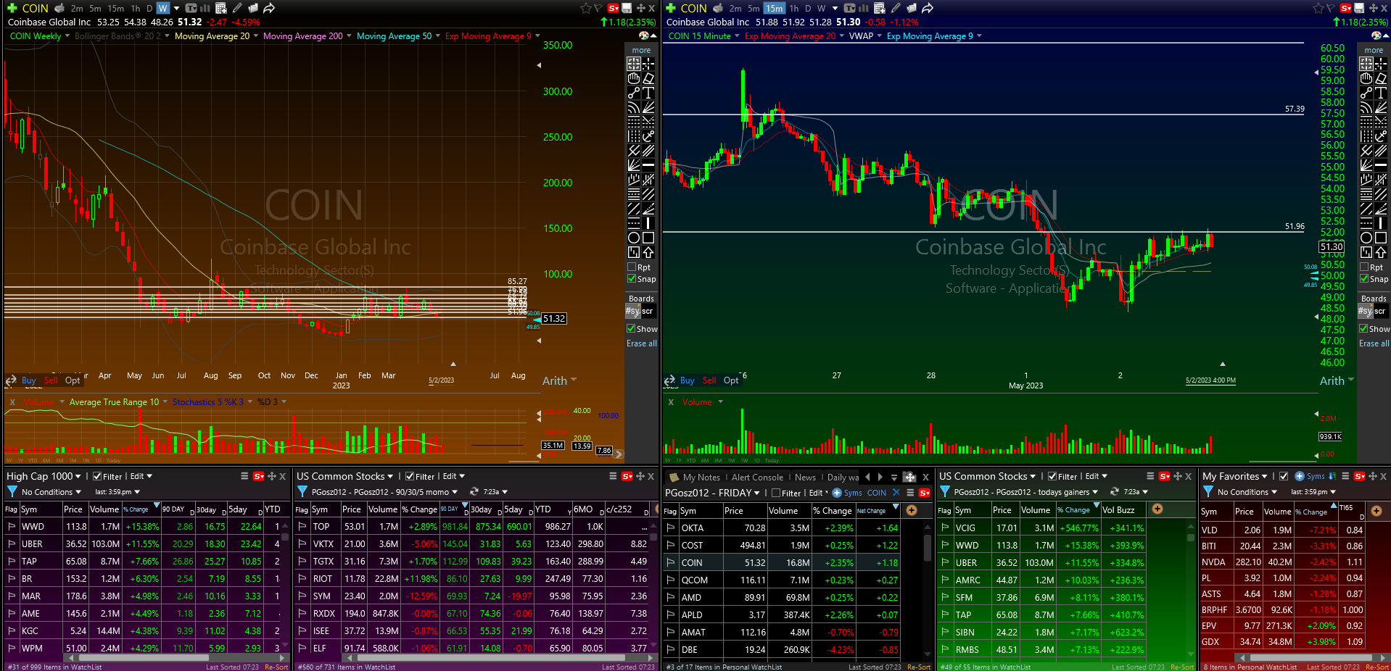Select the text drawing tool in left chart toolbar
The image size is (1391, 671).
[648, 93]
